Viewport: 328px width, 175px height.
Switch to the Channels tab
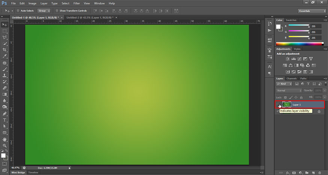click(292, 78)
